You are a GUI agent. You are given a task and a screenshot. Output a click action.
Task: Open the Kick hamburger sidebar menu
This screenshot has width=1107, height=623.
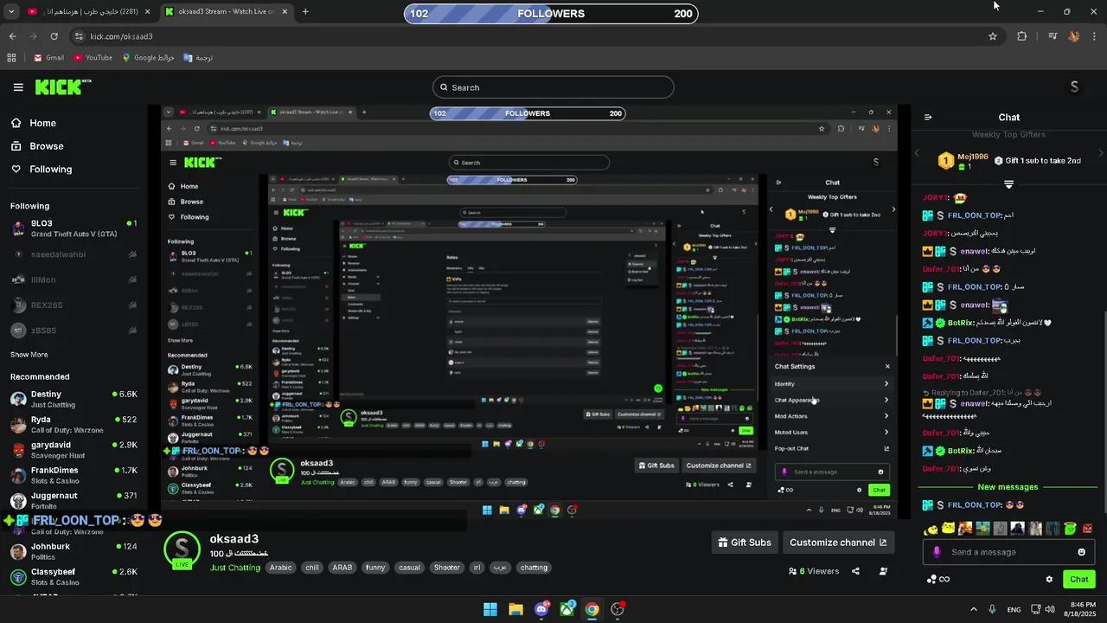point(18,87)
